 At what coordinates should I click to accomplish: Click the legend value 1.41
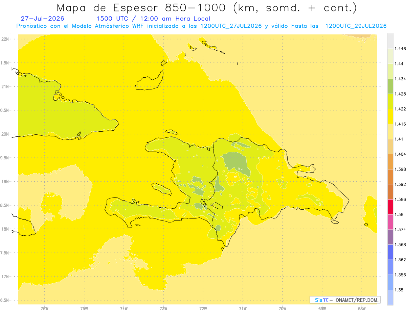point(399,139)
